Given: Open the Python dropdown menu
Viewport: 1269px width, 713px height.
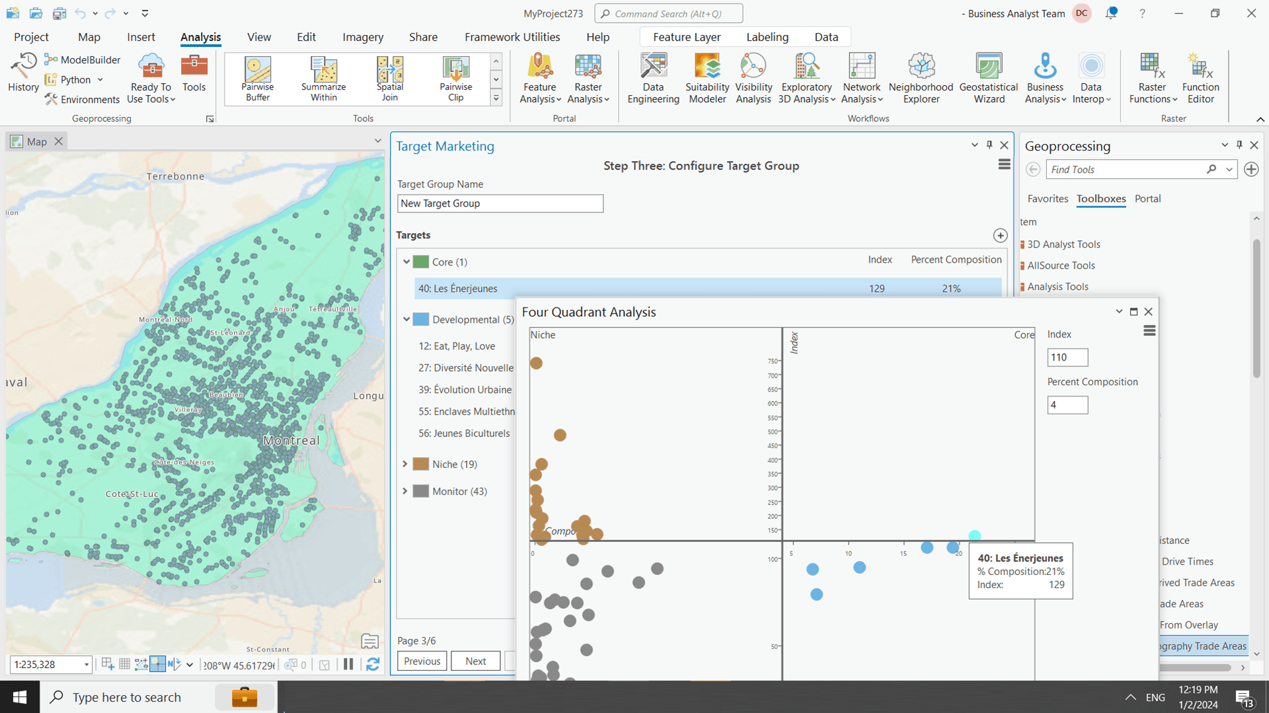Looking at the screenshot, I should (x=100, y=79).
